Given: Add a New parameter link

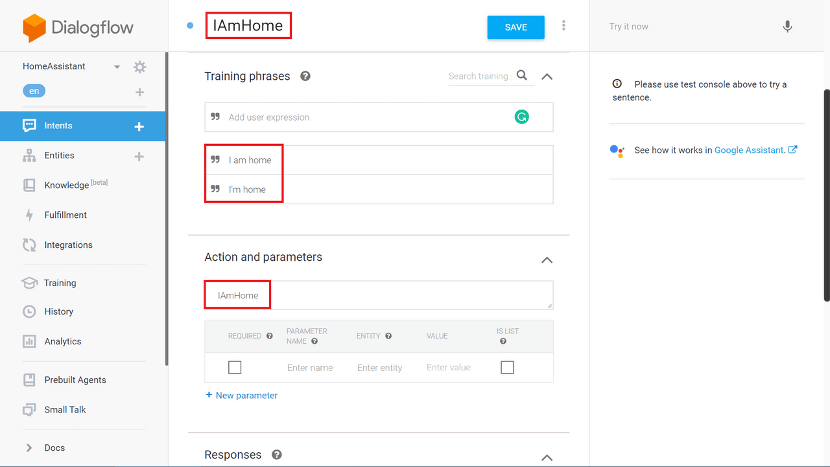Looking at the screenshot, I should 241,395.
